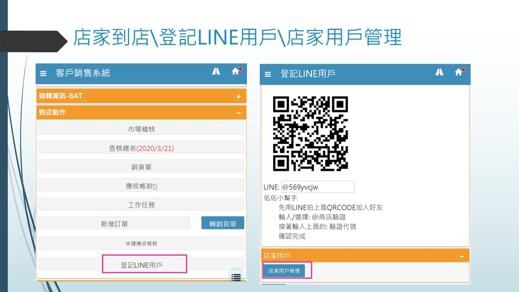Open hamburger menu in 客戶銷售系統 header
The width and height of the screenshot is (519, 292).
pyautogui.click(x=43, y=73)
